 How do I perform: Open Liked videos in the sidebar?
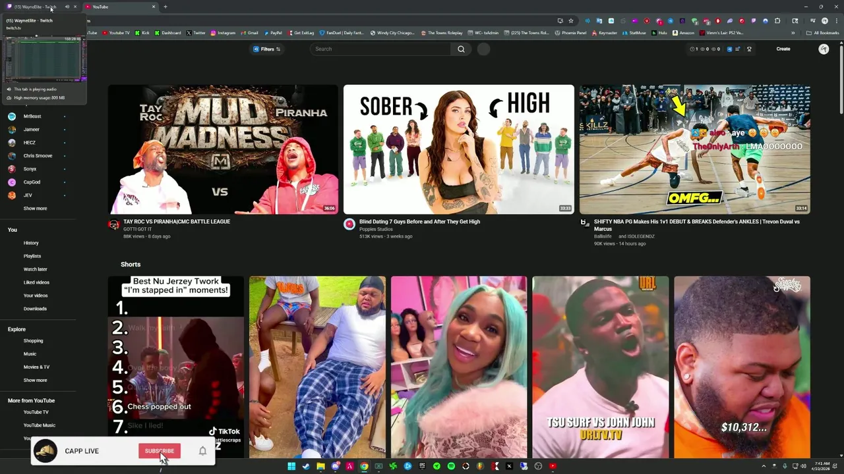[36, 282]
